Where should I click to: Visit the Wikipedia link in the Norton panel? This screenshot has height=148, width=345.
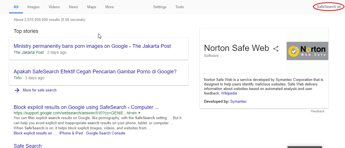(229, 93)
